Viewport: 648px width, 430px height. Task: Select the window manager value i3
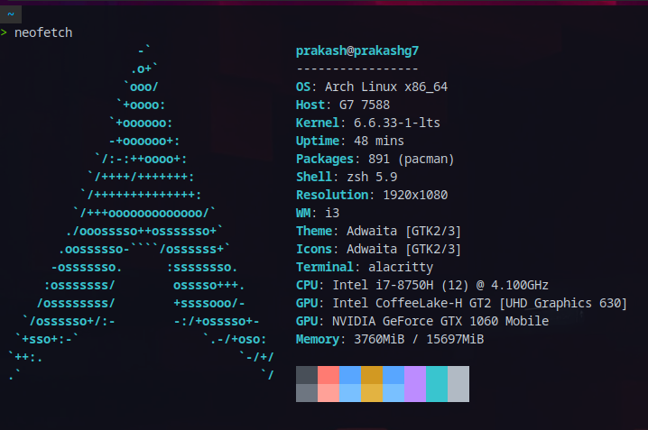pos(332,213)
